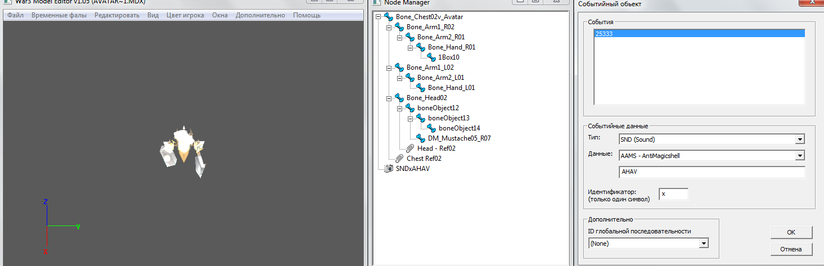Viewport: 824px width, 266px height.
Task: Click the bone icon beside Bone_Arm1_L02
Action: (x=399, y=67)
